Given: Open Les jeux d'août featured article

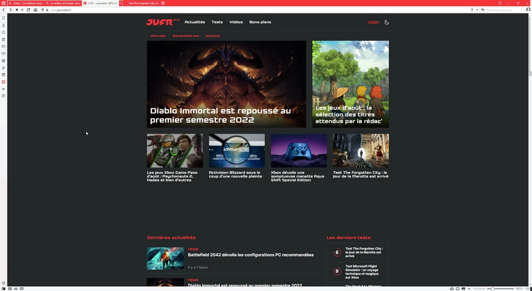Looking at the screenshot, I should pyautogui.click(x=350, y=84).
